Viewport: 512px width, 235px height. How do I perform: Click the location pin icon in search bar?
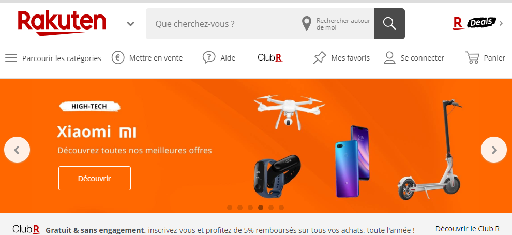point(306,24)
